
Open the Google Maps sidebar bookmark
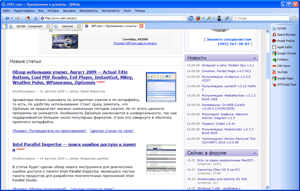point(283,78)
